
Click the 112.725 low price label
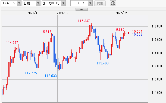pos(31,73)
